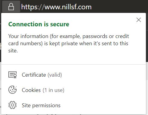Click the "(valid)" certificate status text
148x115 pixels.
(x=55, y=75)
